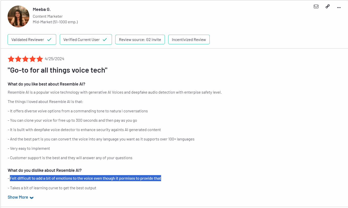Click the Show More link text
The width and height of the screenshot is (348, 208).
click(18, 197)
